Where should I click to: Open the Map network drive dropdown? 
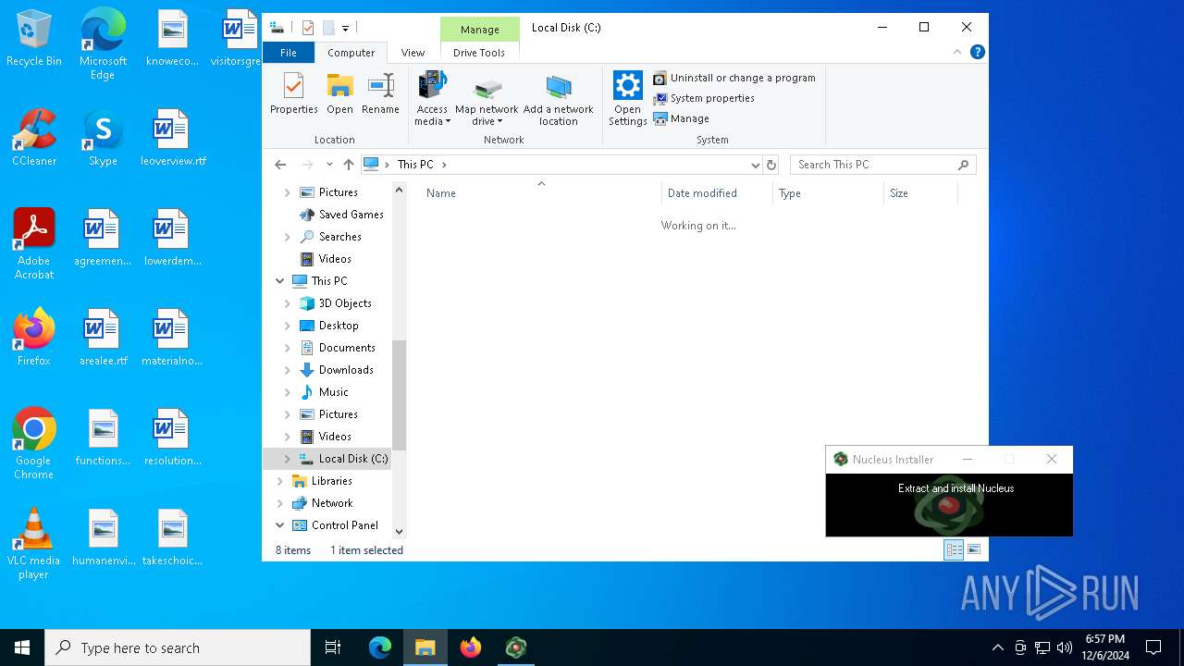coord(487,99)
